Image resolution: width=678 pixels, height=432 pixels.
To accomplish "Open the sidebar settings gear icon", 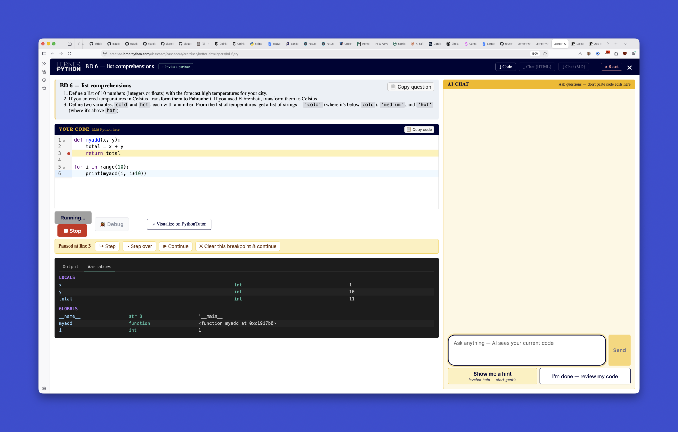I will pyautogui.click(x=44, y=388).
